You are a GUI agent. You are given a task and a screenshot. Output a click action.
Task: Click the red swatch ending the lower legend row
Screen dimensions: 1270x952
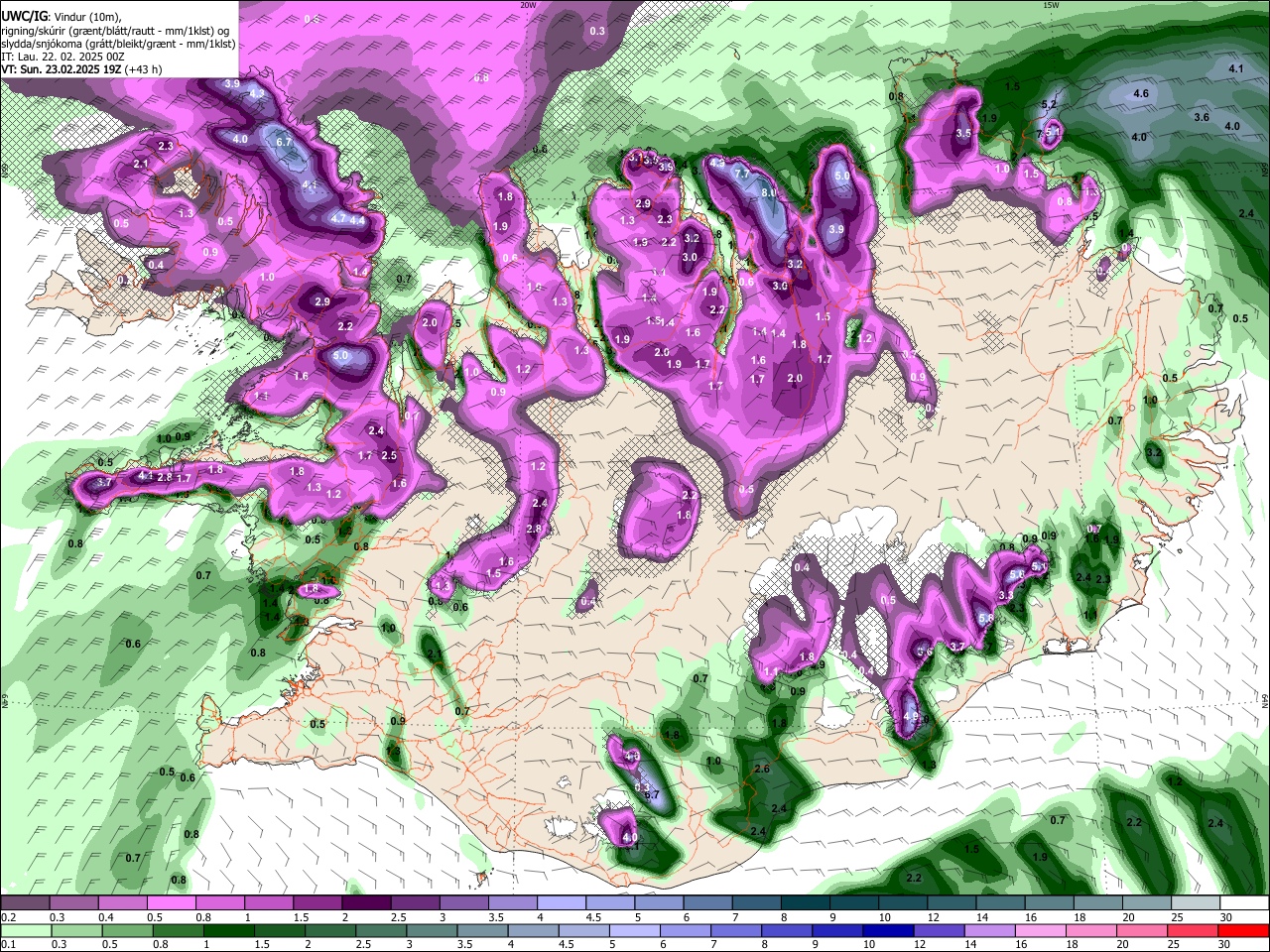tap(1244, 929)
